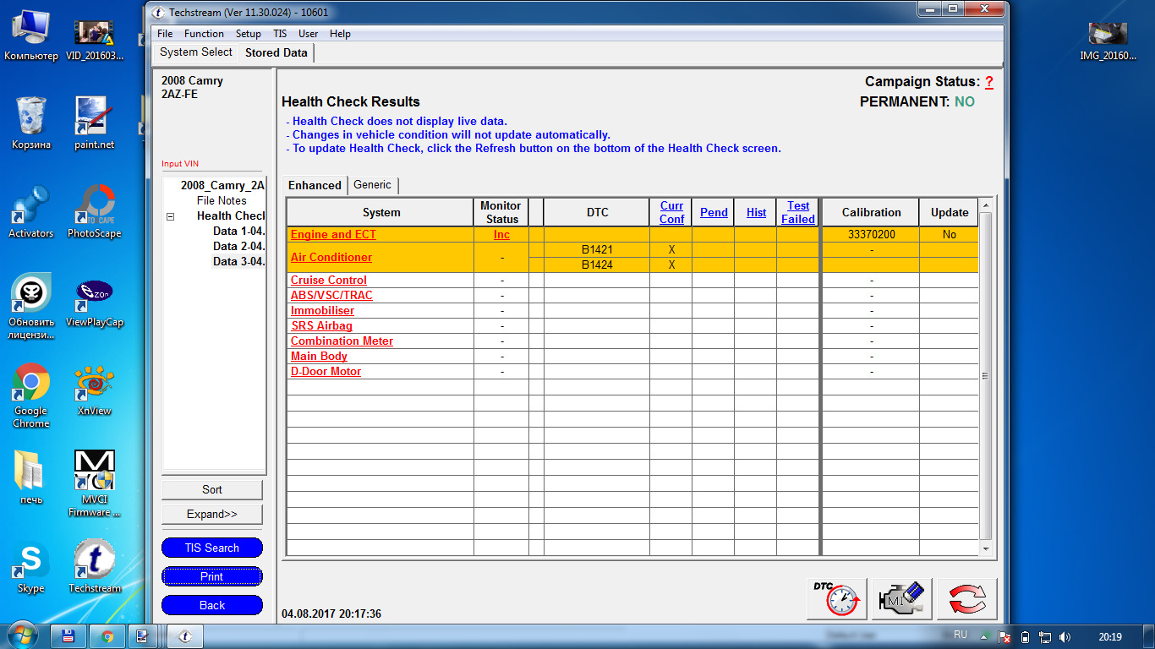Open ViewPlayCap desktop shortcut

pyautogui.click(x=94, y=301)
